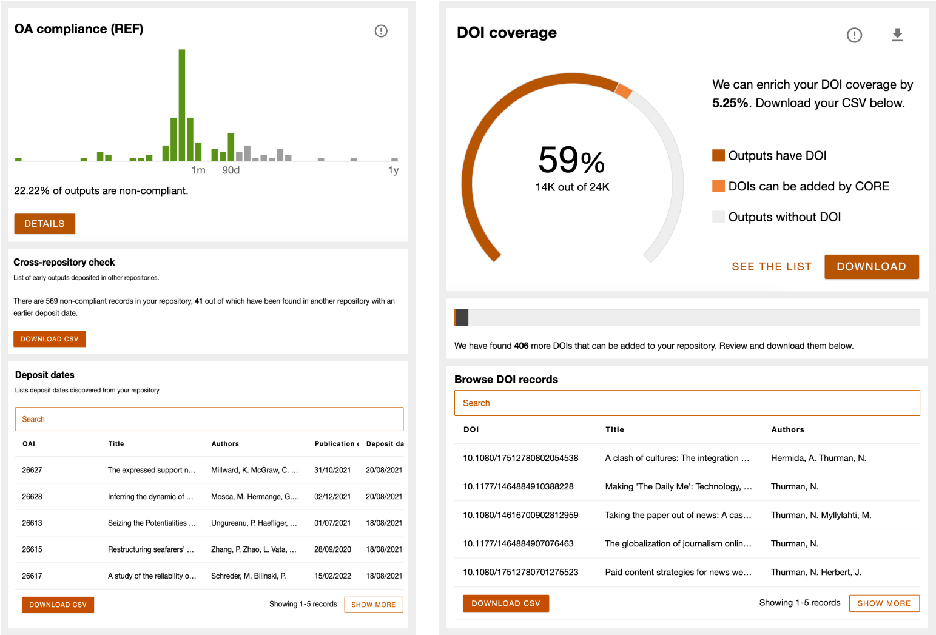The image size is (936, 635).
Task: Select DOI 10.1080/17512780701275523
Action: 520,572
